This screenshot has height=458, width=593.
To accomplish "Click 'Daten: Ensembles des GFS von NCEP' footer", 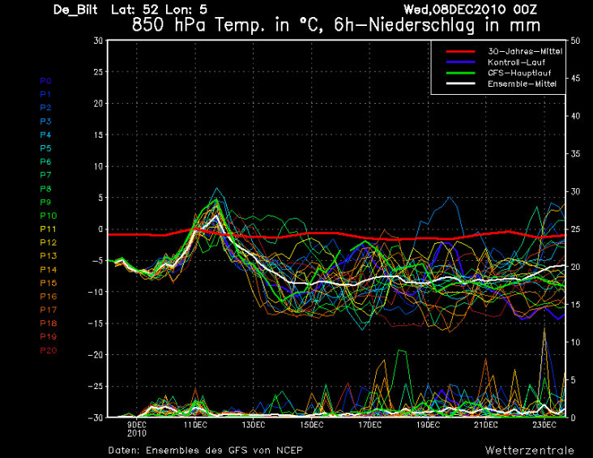I will tap(205, 451).
